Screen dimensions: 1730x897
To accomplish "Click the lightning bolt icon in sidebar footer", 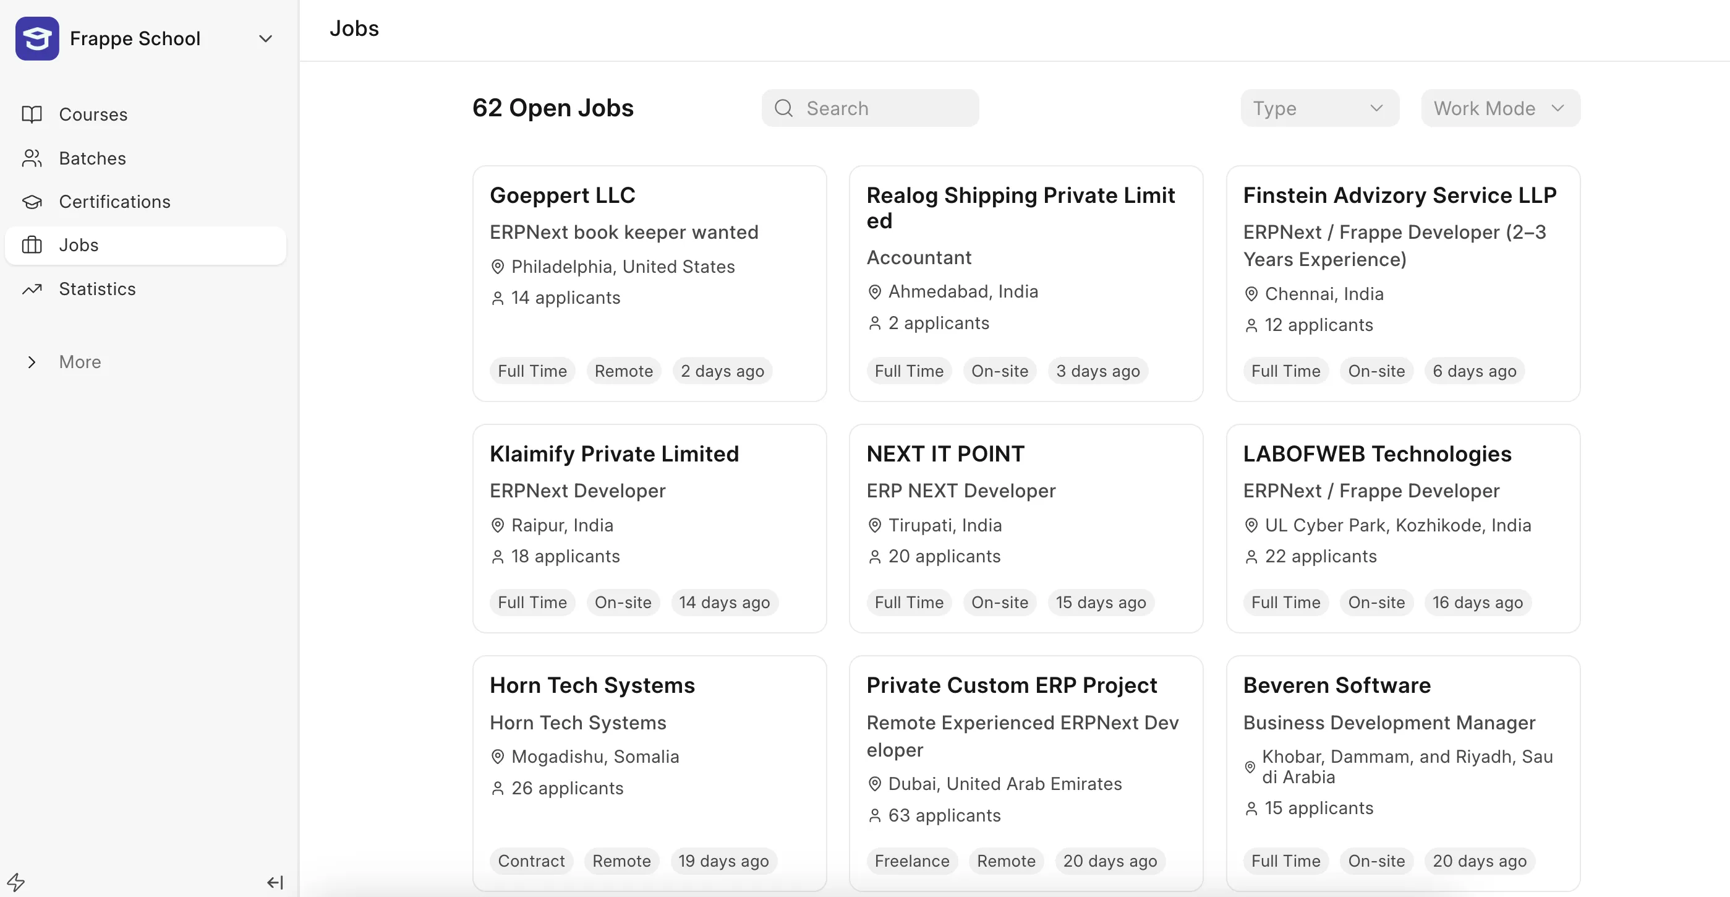I will pos(16,882).
